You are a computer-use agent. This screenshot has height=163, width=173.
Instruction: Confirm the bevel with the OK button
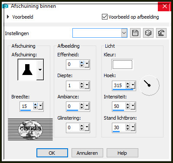52,153
